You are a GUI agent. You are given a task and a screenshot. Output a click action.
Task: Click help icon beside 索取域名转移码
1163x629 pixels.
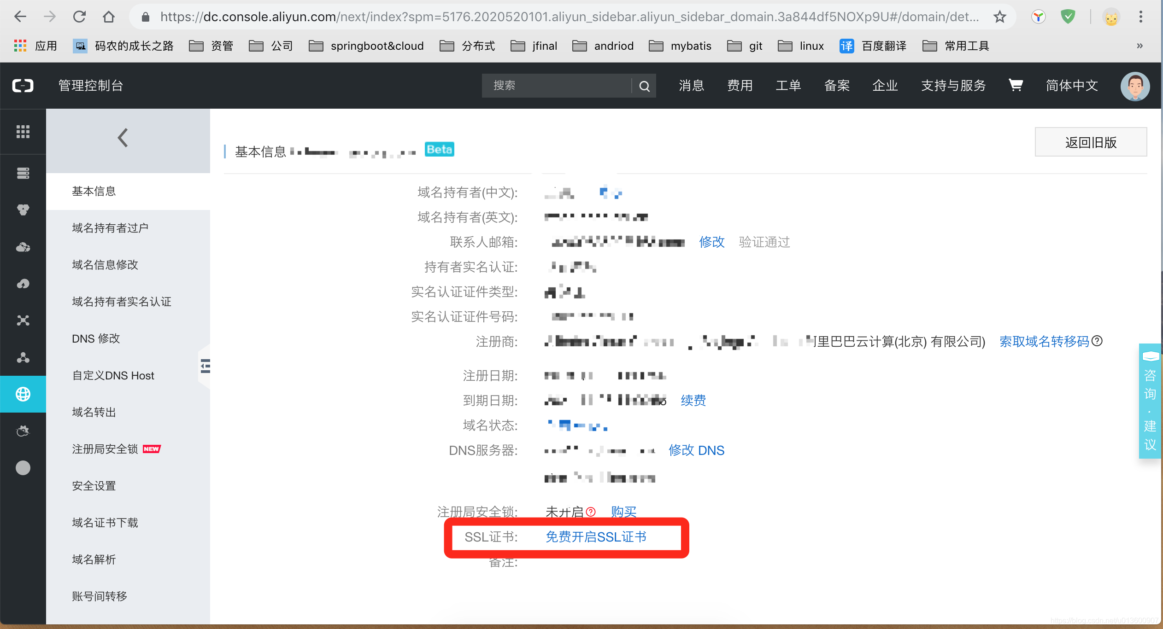click(1097, 341)
